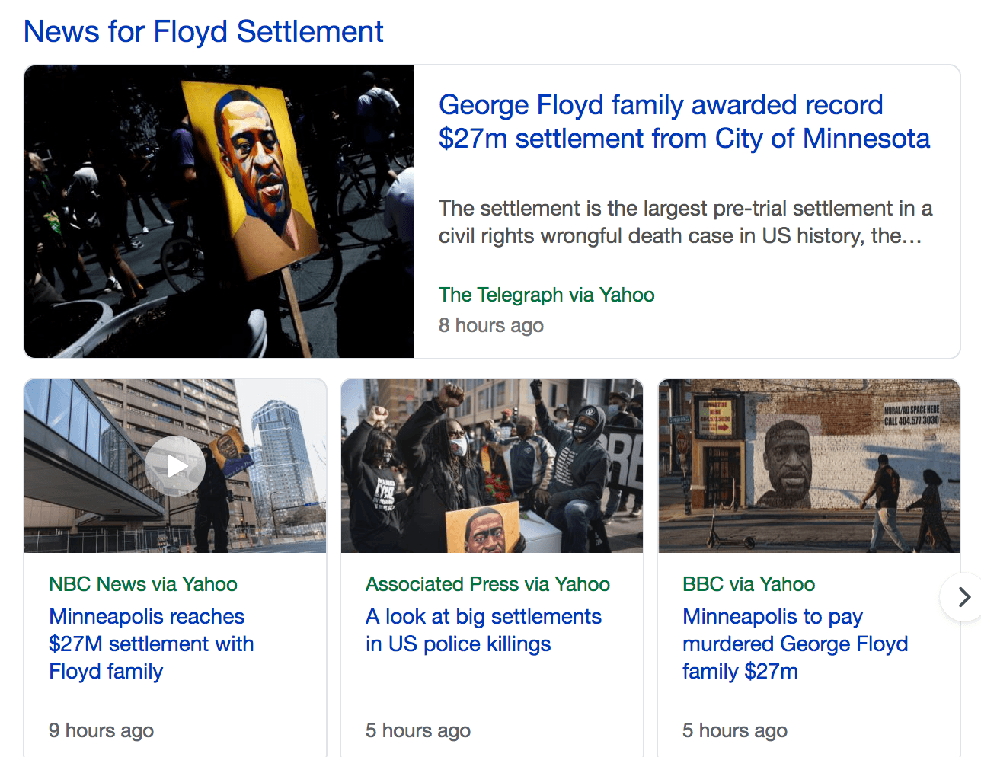Click "BBC via Yahoo" source label
This screenshot has width=981, height=757.
[749, 584]
